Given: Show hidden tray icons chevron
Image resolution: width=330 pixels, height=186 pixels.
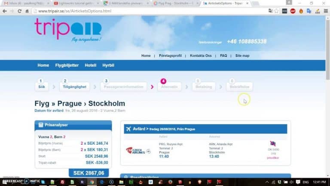Looking at the screenshot, I should pyautogui.click(x=267, y=182).
